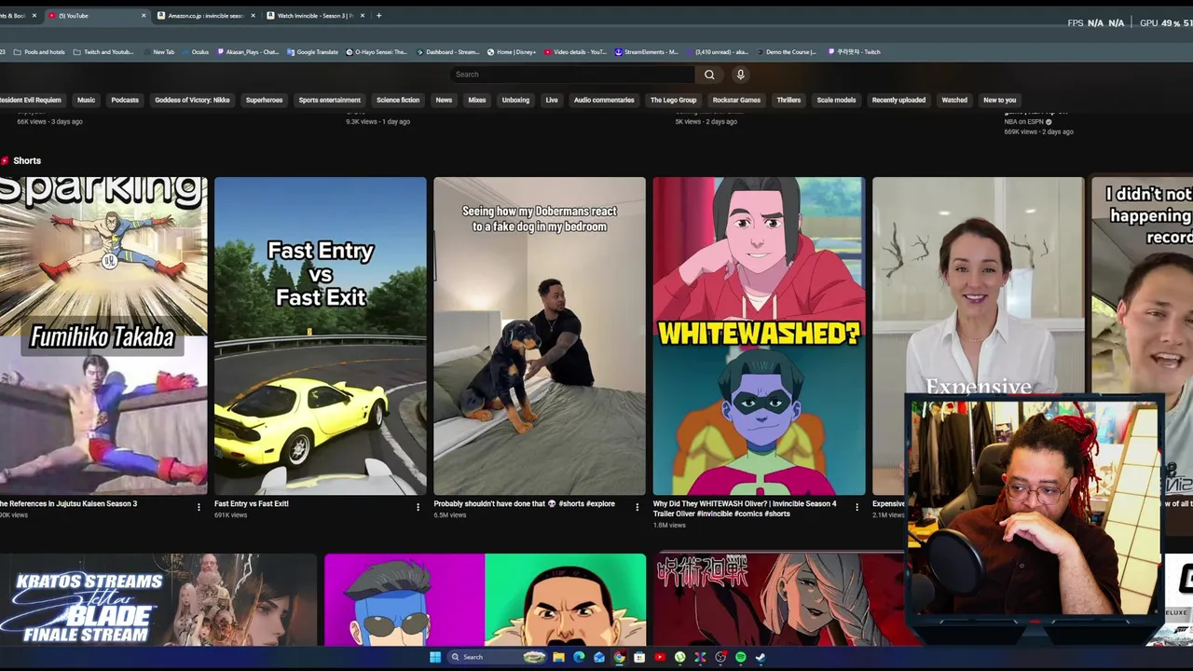The width and height of the screenshot is (1193, 671).
Task: Open Outlook mail taskbar icon
Action: [x=599, y=657]
